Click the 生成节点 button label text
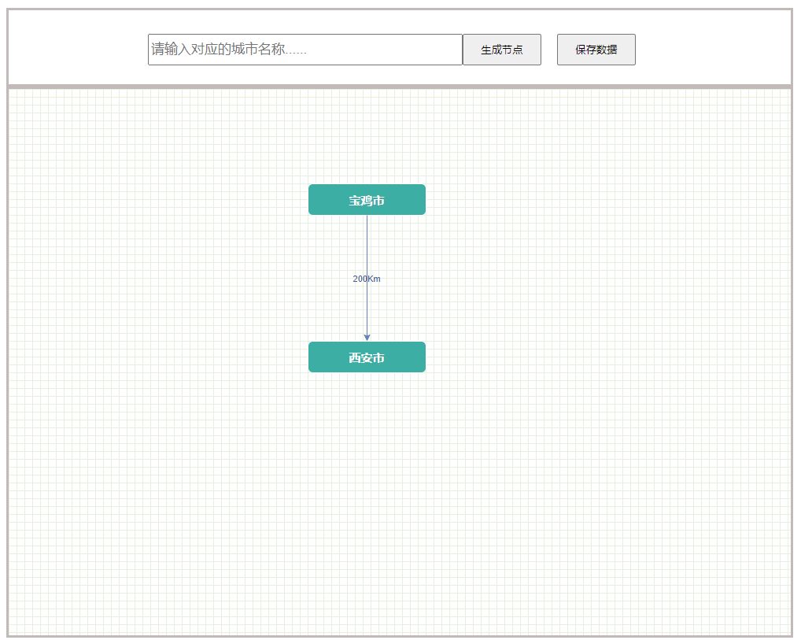801x640 pixels. tap(502, 49)
